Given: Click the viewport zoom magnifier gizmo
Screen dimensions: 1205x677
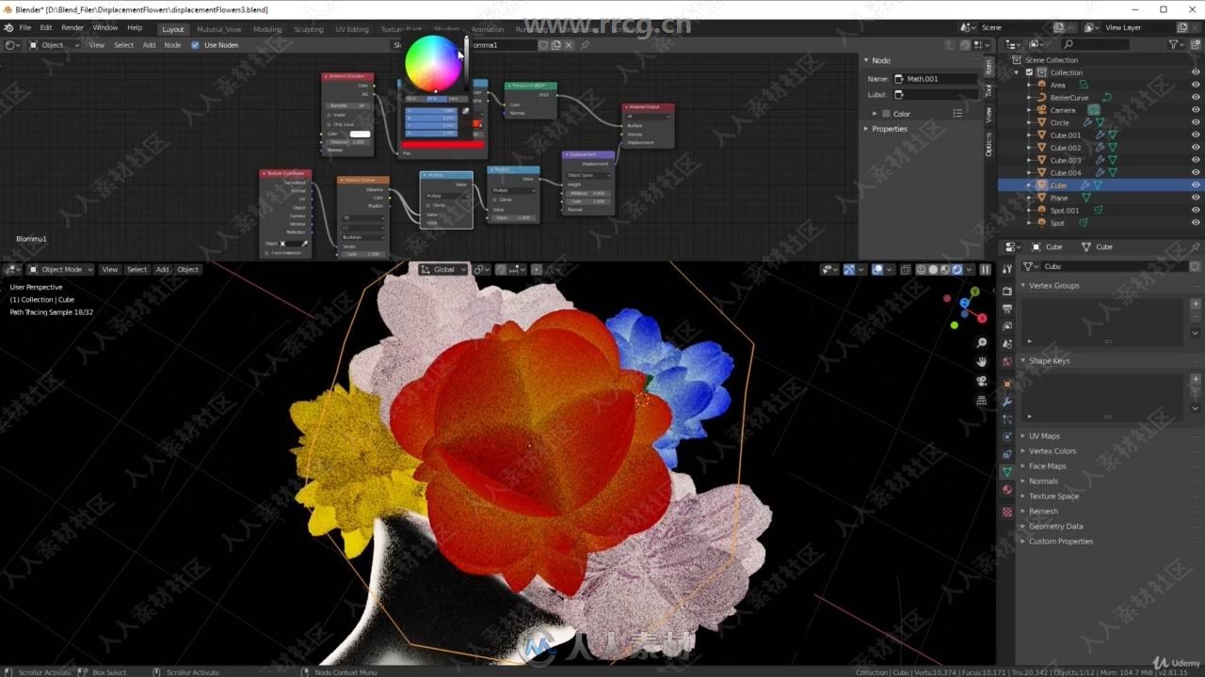Looking at the screenshot, I should tap(982, 343).
